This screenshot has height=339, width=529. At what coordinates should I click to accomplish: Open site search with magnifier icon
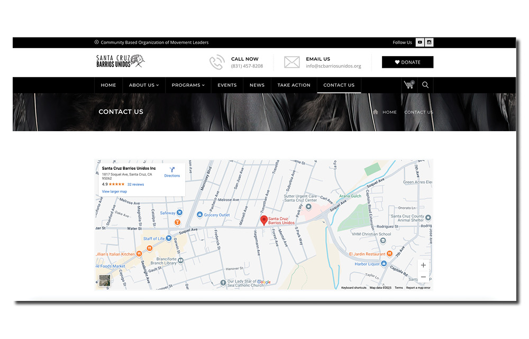click(x=425, y=85)
